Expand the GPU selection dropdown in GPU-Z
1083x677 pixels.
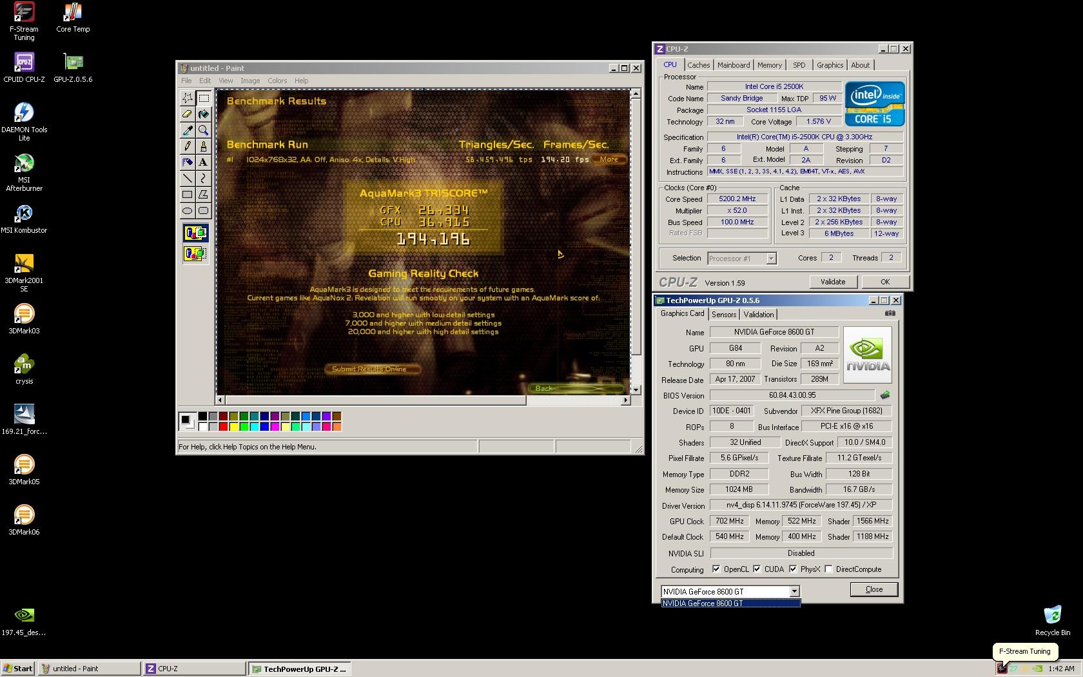[794, 591]
